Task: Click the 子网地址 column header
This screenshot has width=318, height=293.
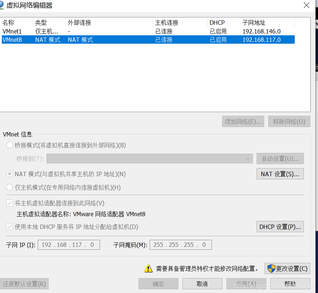Action: (x=267, y=23)
